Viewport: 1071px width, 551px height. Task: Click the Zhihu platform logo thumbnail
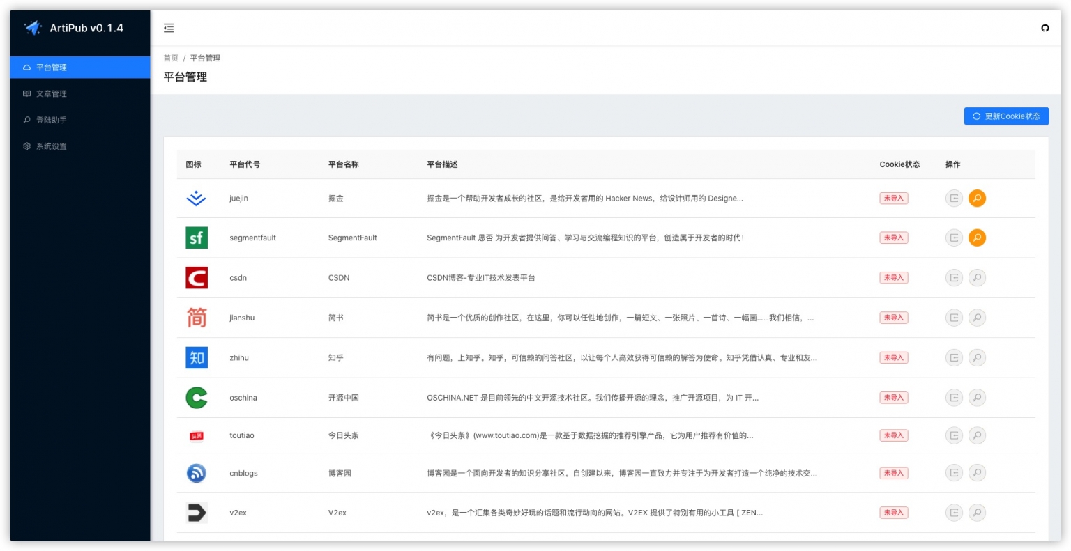[197, 357]
